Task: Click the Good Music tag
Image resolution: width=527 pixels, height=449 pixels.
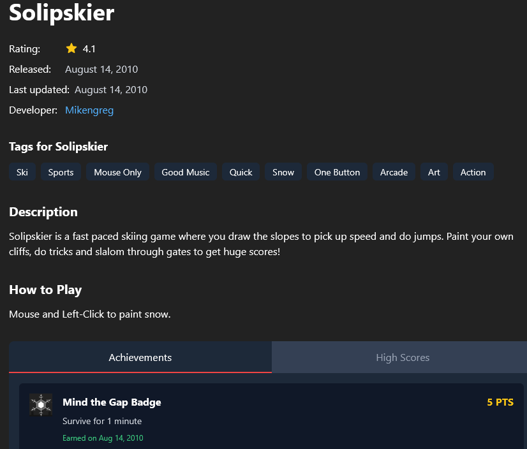Action: coord(186,172)
